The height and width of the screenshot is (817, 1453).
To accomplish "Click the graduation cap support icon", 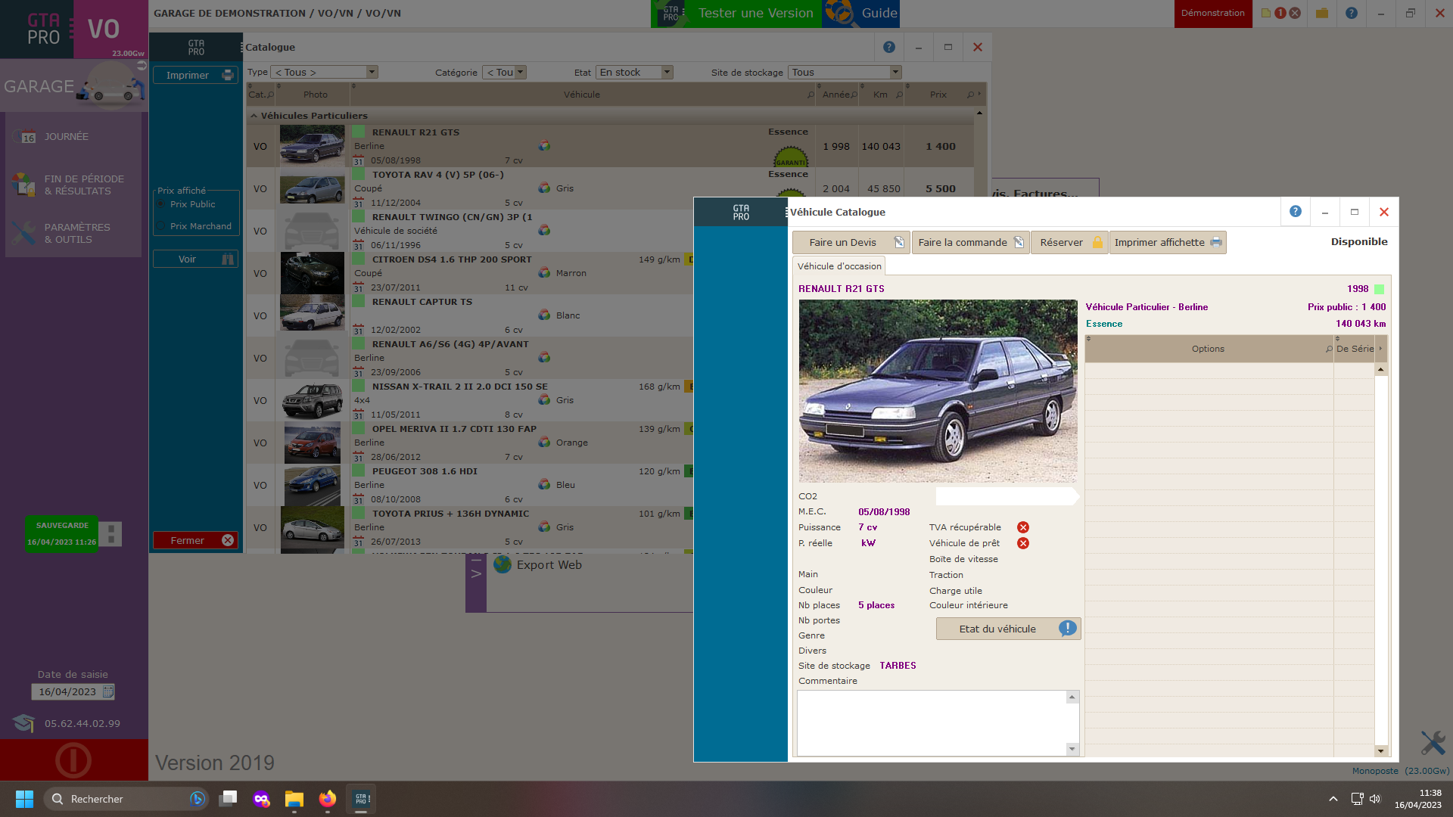I will coord(23,723).
